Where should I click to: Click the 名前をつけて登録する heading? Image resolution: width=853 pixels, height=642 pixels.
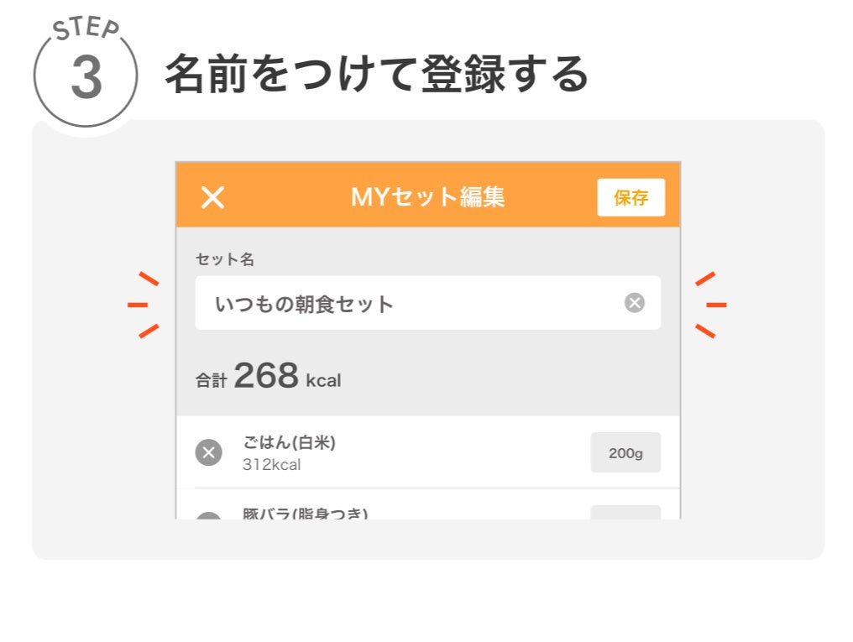(376, 76)
